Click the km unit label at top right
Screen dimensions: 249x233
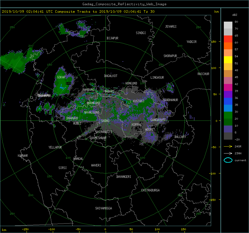[216, 12]
